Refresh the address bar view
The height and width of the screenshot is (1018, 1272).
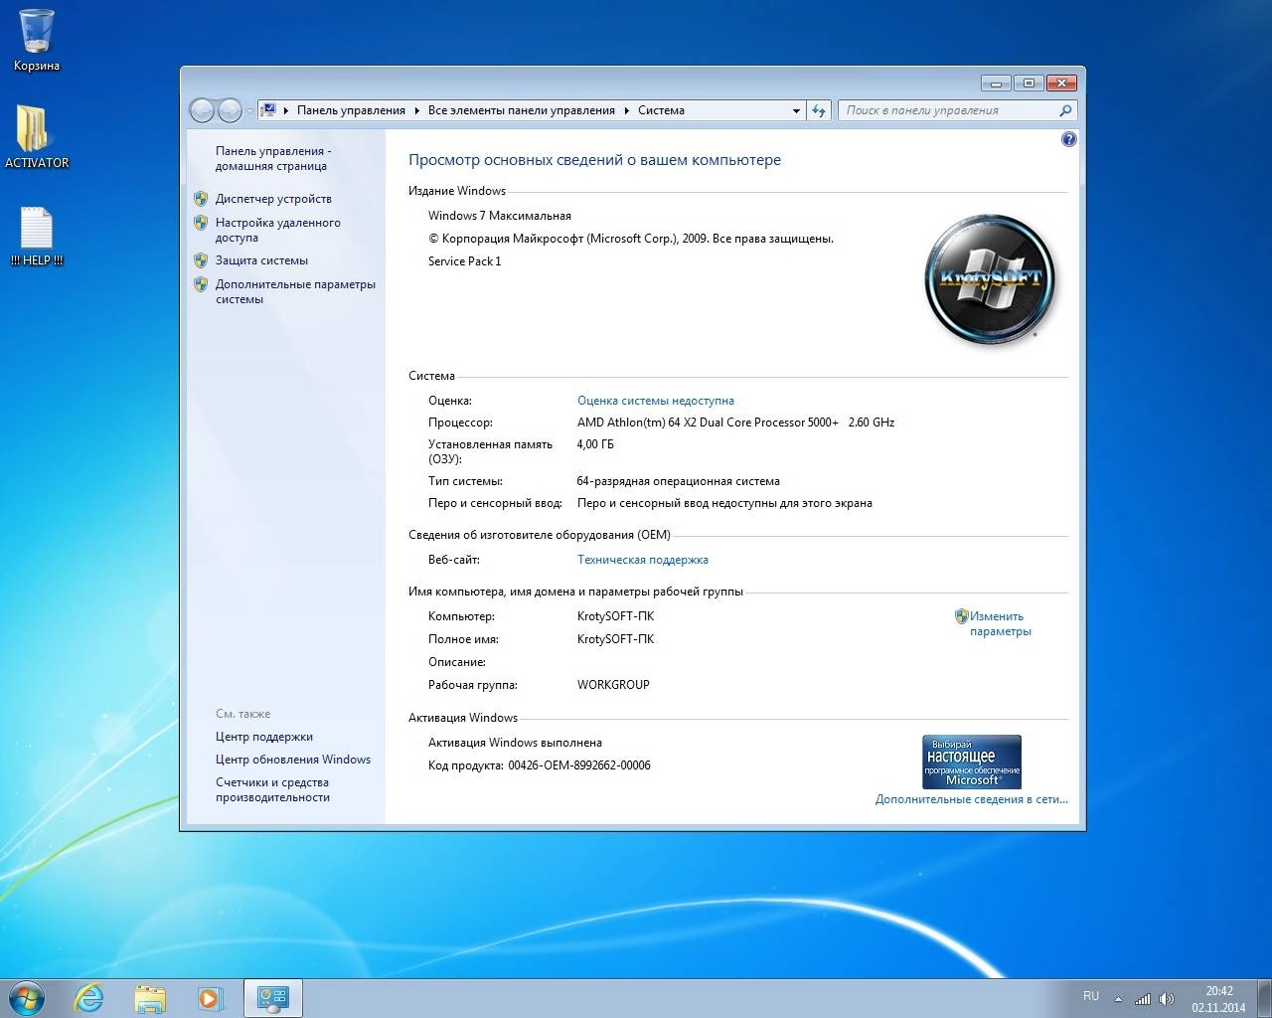click(819, 110)
